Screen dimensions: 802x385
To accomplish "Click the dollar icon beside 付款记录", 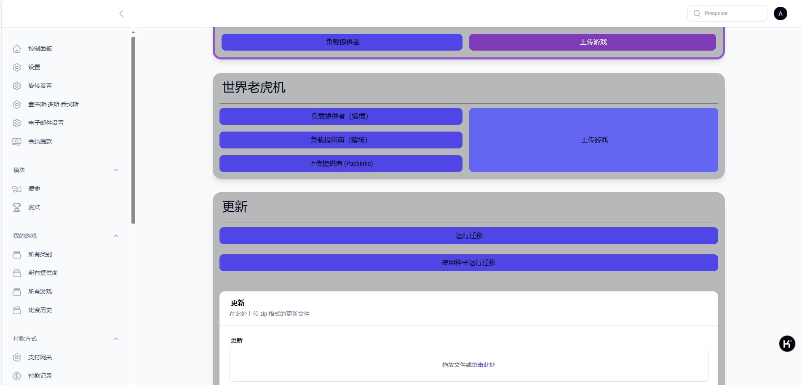I will pos(17,376).
